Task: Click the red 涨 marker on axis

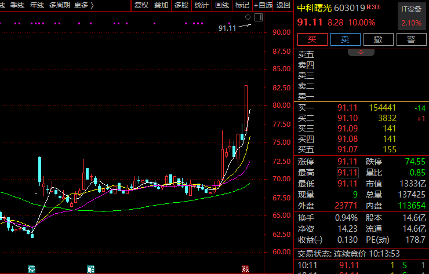Action: click(x=245, y=269)
